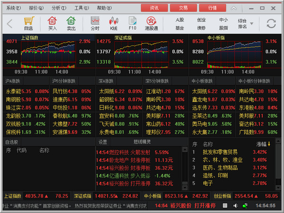Open the 系统 menu dropdown
284x213 pixels.
(14, 8)
